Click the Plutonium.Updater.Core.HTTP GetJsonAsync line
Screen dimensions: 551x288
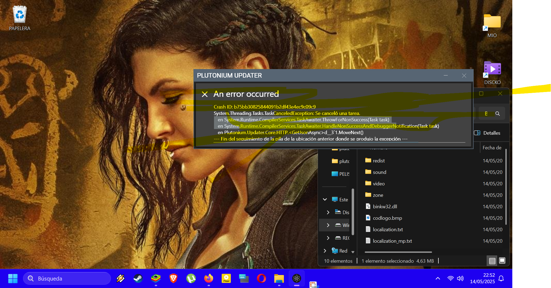tap(291, 133)
